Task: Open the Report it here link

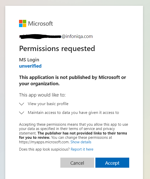Action: tap(82, 149)
